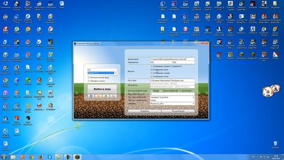Select the 'Только в Minecraft' console radio option

(x=161, y=91)
